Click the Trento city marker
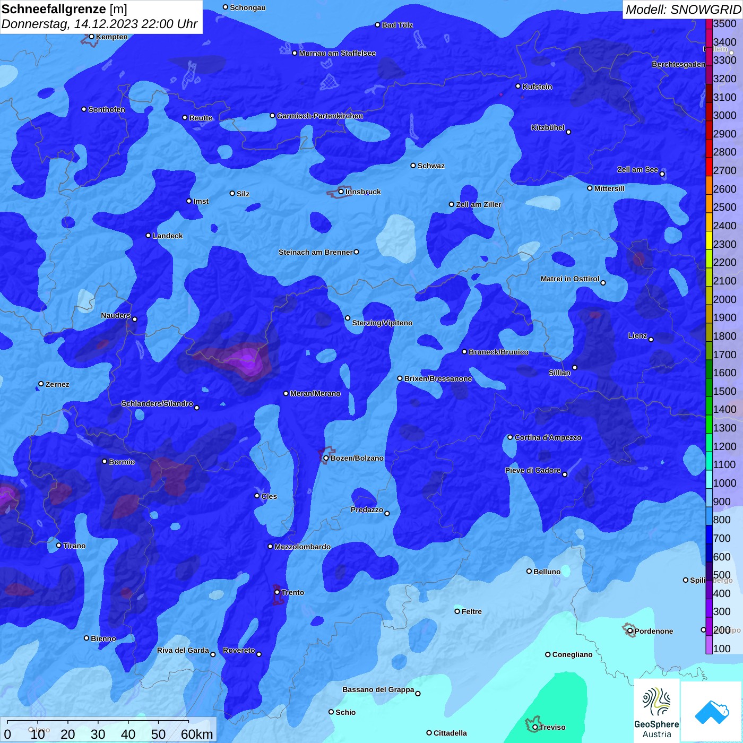The image size is (743, 743). click(277, 592)
